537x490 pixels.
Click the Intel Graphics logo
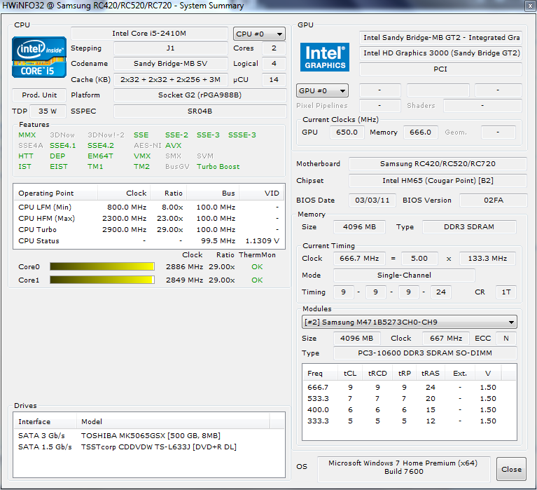pos(325,57)
